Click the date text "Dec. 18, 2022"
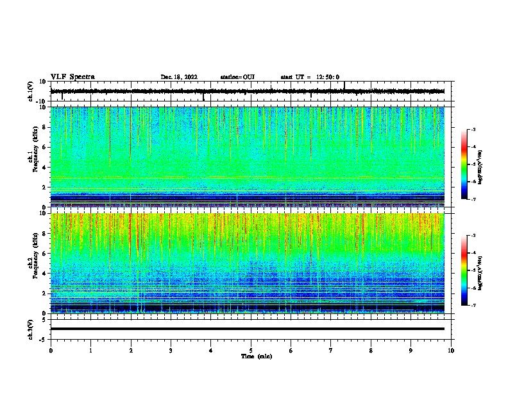Screen dimensions: 508x393 [179, 77]
